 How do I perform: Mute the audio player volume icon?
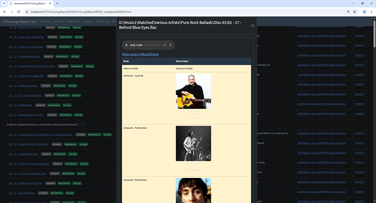click(165, 45)
